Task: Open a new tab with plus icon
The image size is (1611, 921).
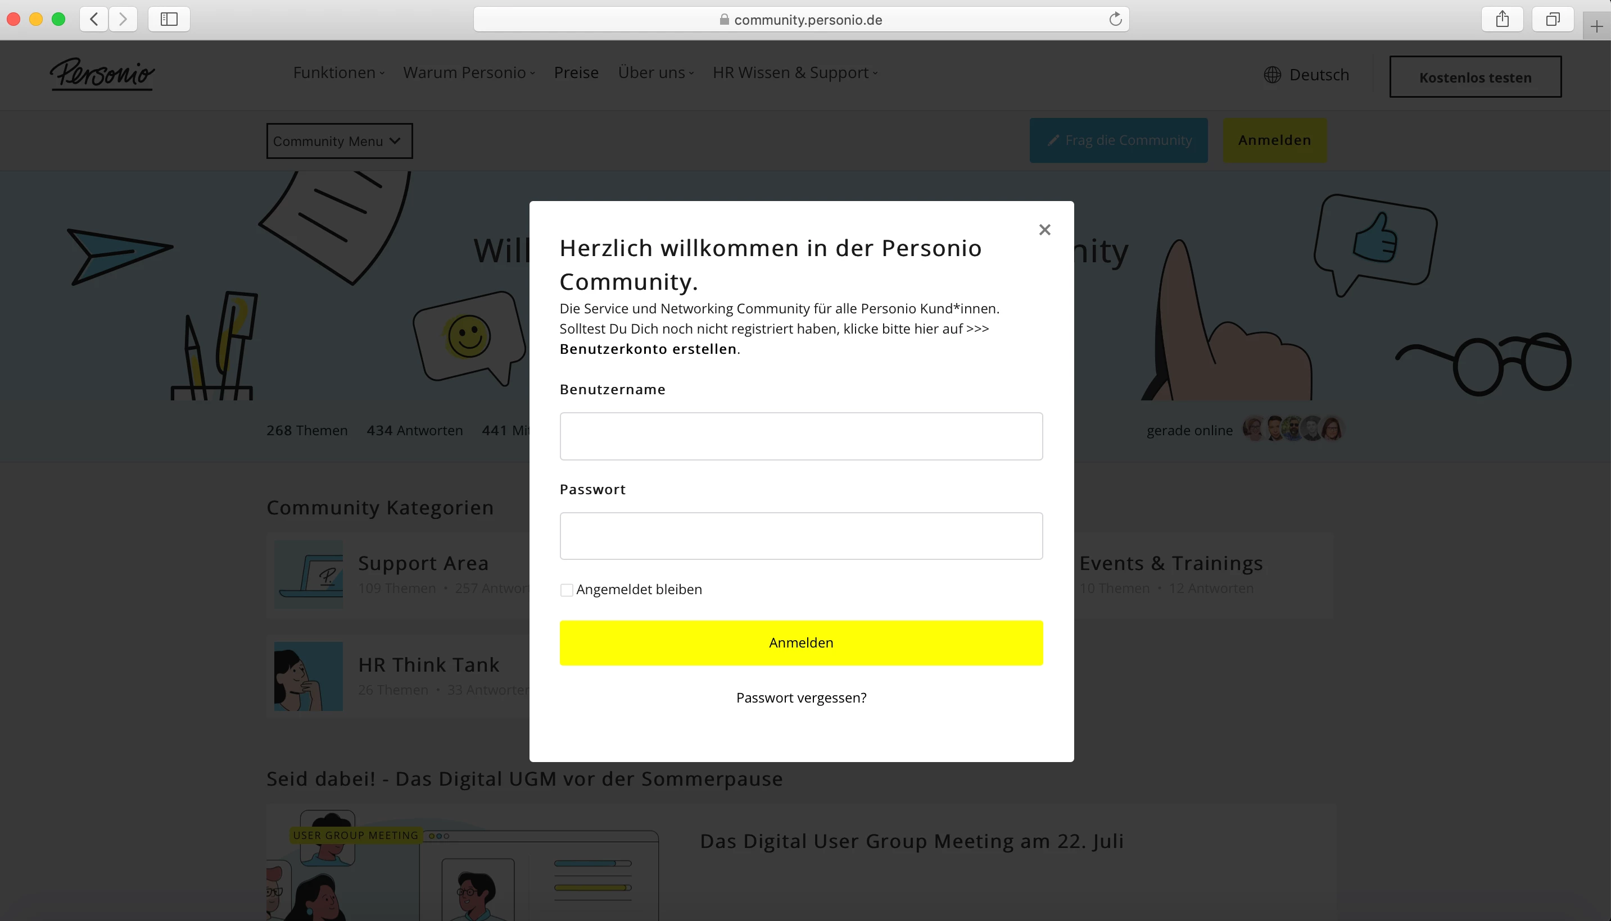Action: click(1596, 26)
